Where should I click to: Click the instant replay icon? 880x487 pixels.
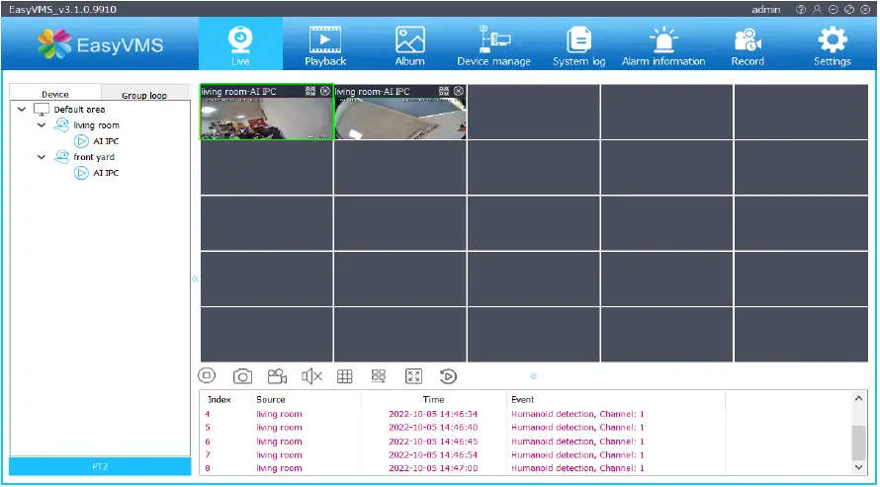click(448, 376)
